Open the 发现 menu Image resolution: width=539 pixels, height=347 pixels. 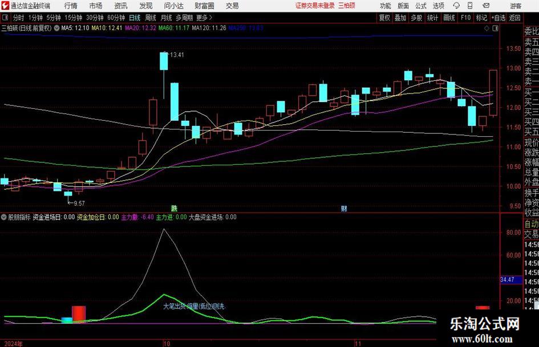146,6
